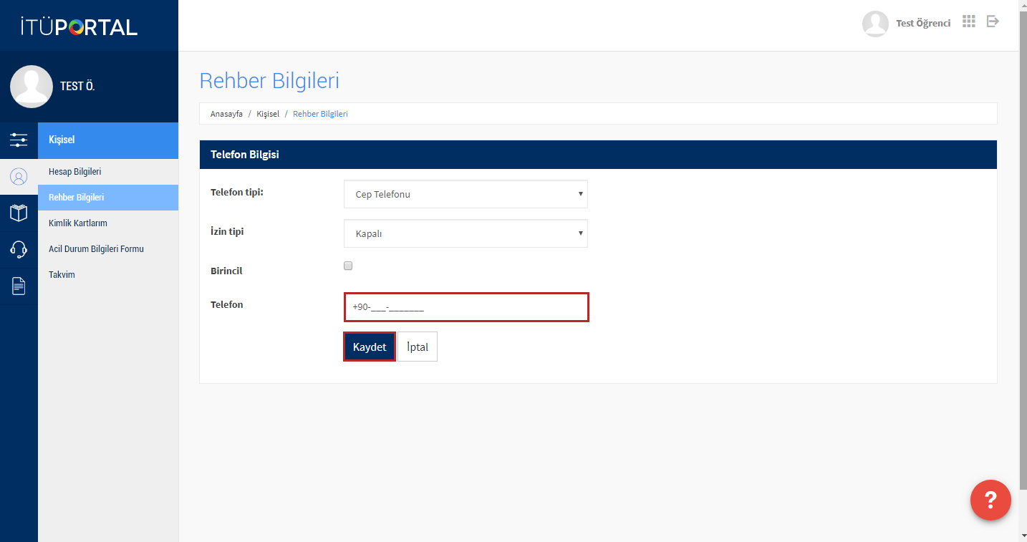Click the document sidebar icon
The width and height of the screenshot is (1027, 542).
point(19,286)
